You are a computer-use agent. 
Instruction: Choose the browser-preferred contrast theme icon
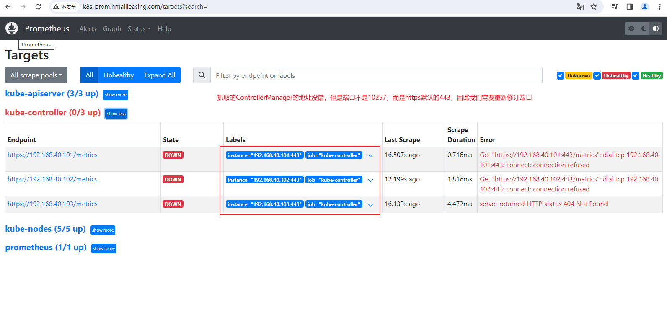point(656,28)
